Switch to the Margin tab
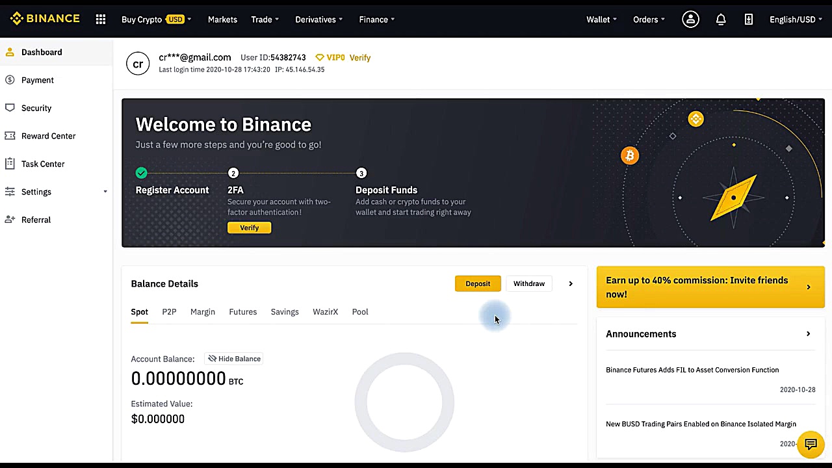Image resolution: width=832 pixels, height=468 pixels. click(203, 312)
